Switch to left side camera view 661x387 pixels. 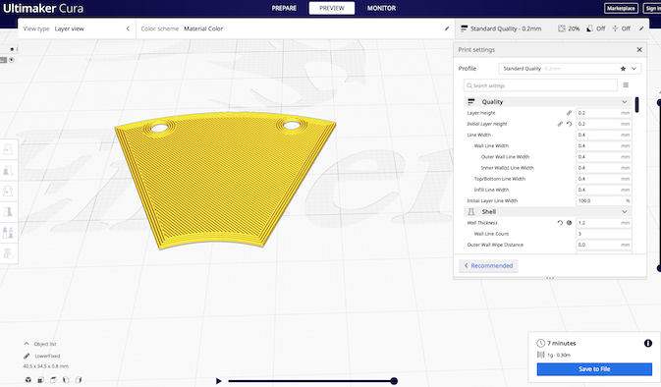click(x=66, y=380)
